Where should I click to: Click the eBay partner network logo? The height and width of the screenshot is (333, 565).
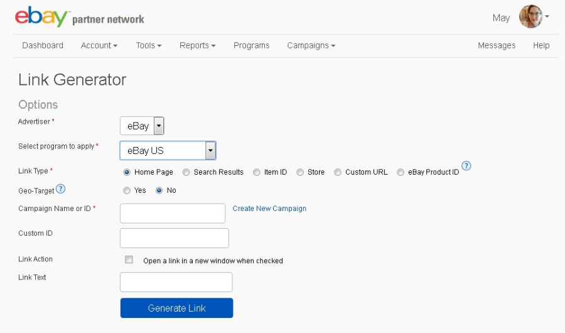pos(79,17)
